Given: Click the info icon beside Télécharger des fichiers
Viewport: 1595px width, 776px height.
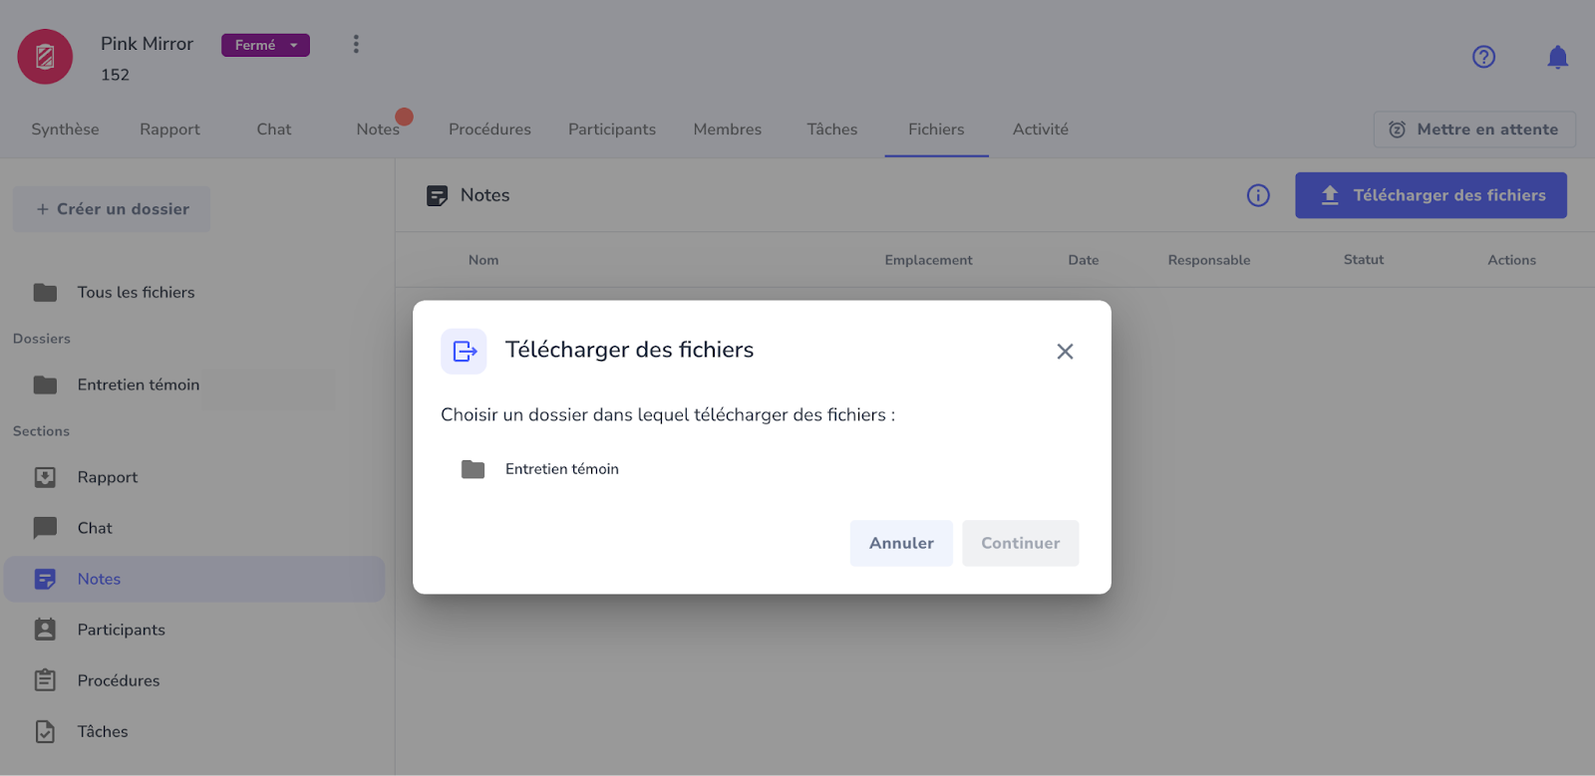Looking at the screenshot, I should point(1258,195).
